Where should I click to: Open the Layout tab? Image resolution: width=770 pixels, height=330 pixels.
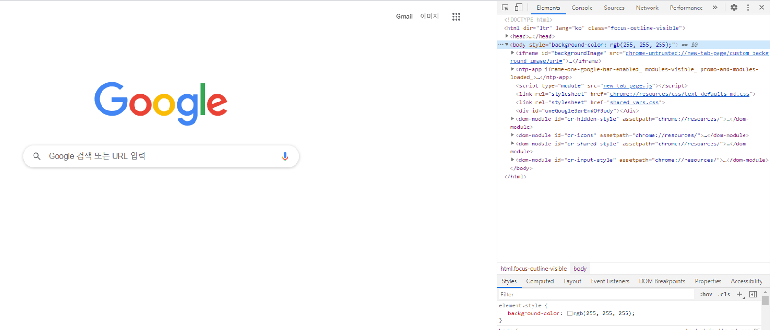[572, 281]
